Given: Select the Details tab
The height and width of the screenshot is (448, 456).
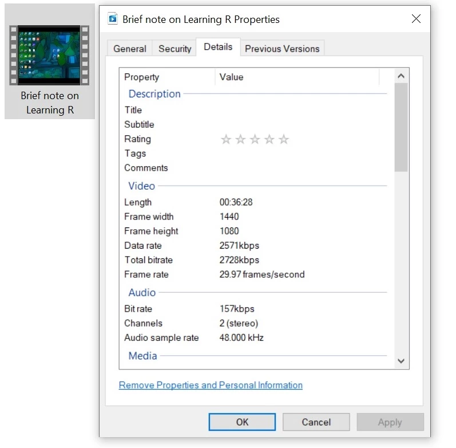Looking at the screenshot, I should (218, 47).
